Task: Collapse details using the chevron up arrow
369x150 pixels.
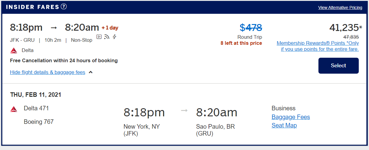Action: [x=91, y=72]
